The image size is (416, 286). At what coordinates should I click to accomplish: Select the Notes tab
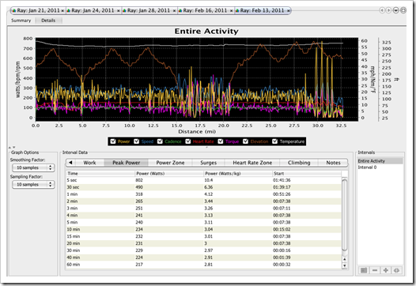point(333,163)
